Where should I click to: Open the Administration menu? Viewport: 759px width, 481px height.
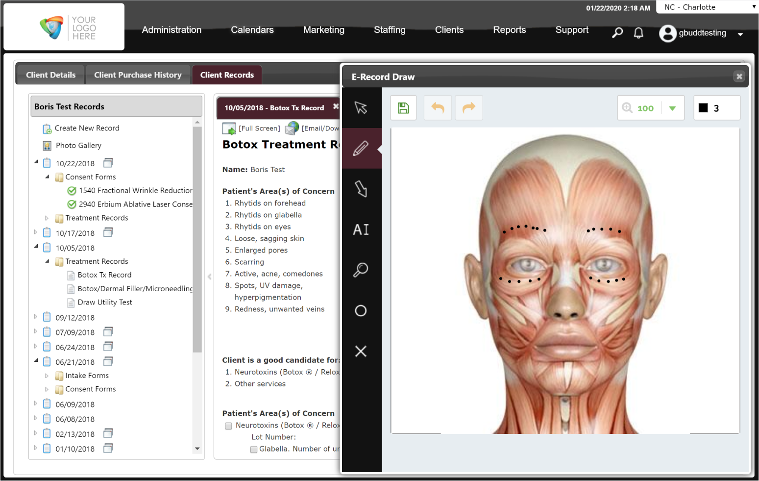click(x=171, y=30)
